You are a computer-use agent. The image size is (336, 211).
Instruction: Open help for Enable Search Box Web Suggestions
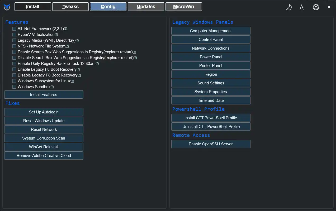[x=134, y=52]
